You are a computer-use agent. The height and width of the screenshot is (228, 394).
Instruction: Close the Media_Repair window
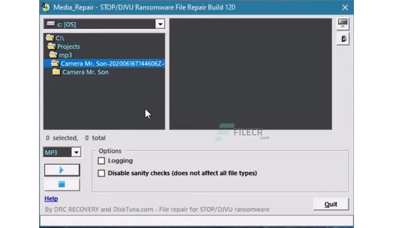[x=345, y=7]
